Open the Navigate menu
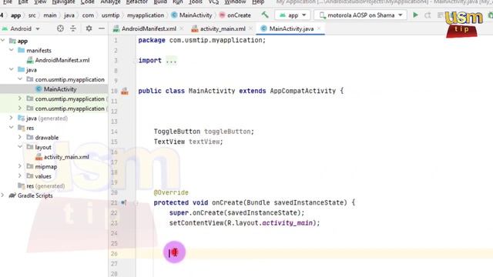Image resolution: width=493 pixels, height=277 pixels. tap(63, 2)
